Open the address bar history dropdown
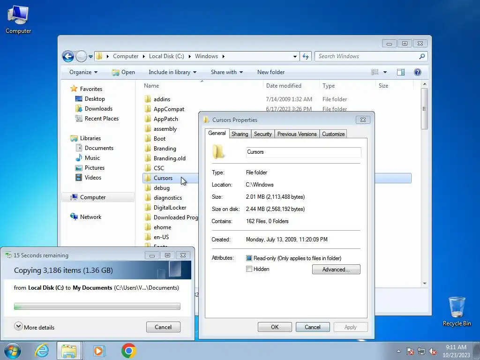Screen dimensions: 480x360 [295, 56]
